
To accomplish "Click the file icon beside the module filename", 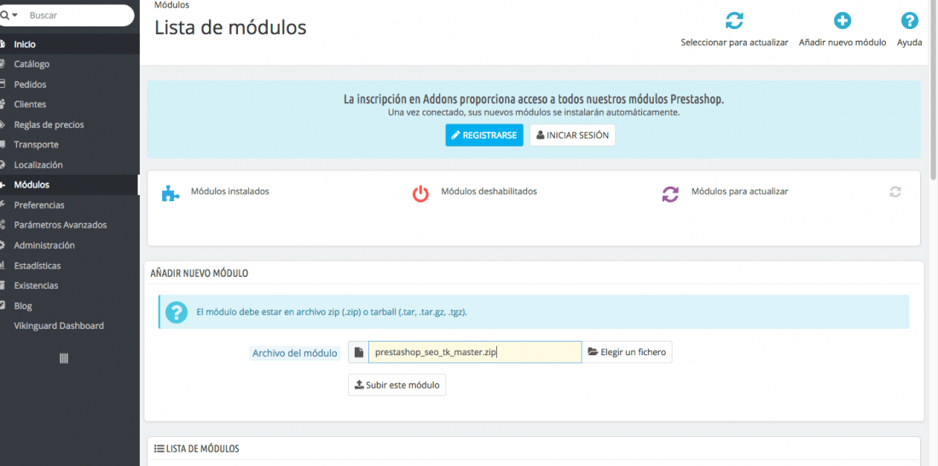I will [358, 353].
